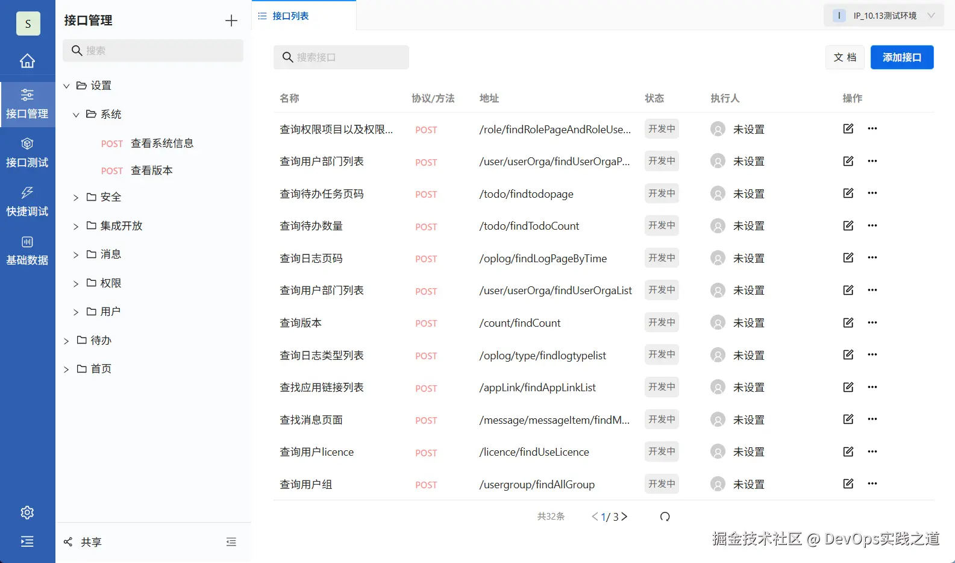
Task: Expand the 待办 folder
Action: (67, 341)
